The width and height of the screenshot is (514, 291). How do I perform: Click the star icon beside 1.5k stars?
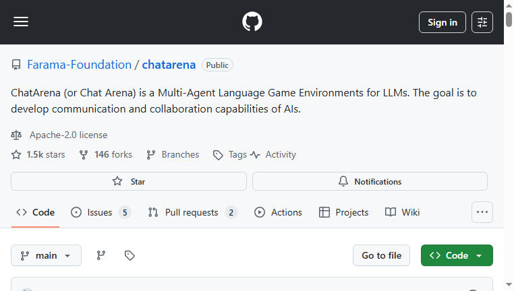click(16, 154)
